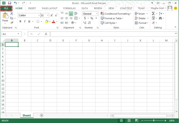
Task: Click the Increase Decimal icon
Action: point(85,23)
